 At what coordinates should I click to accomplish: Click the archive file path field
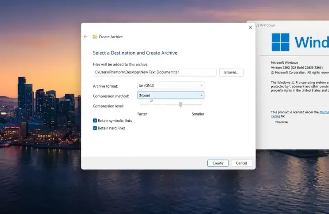(x=155, y=72)
